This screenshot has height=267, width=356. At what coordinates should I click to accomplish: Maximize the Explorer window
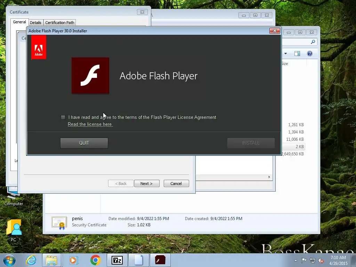point(300,32)
